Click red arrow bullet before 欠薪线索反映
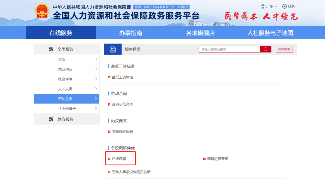Viewport: 325px width, 190px height. coord(109,131)
